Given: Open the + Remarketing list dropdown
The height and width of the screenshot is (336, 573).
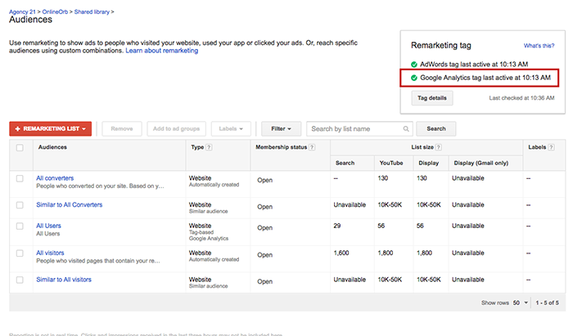Looking at the screenshot, I should pyautogui.click(x=51, y=129).
